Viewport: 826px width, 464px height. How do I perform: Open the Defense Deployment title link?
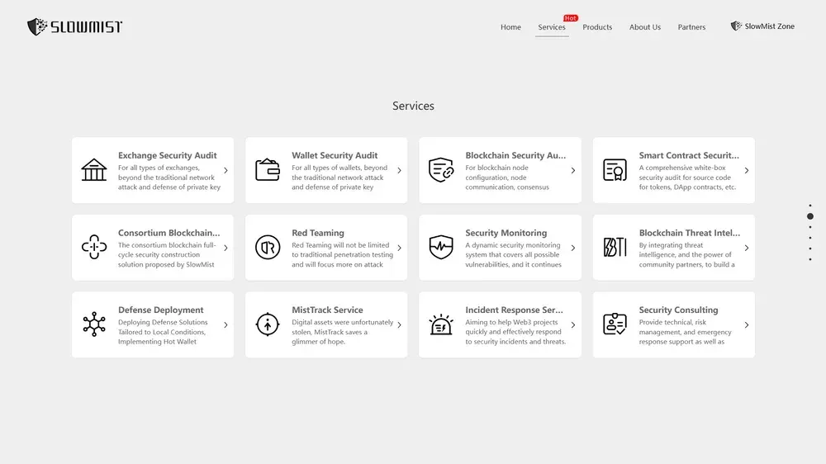tap(161, 310)
